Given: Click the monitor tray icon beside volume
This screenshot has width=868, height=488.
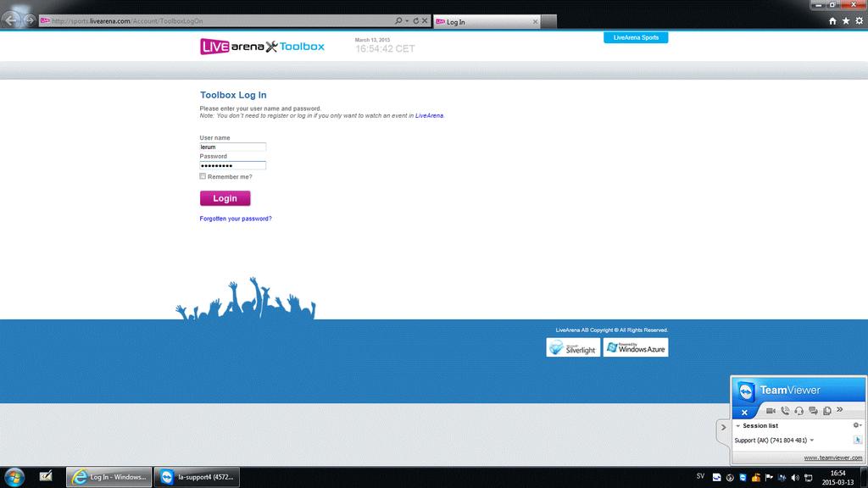Looking at the screenshot, I should point(809,478).
